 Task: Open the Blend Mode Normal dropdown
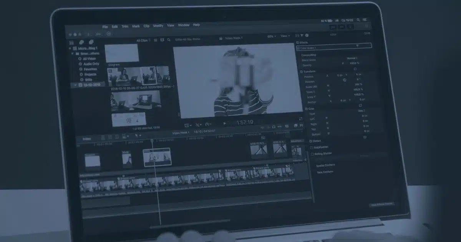click(x=352, y=58)
